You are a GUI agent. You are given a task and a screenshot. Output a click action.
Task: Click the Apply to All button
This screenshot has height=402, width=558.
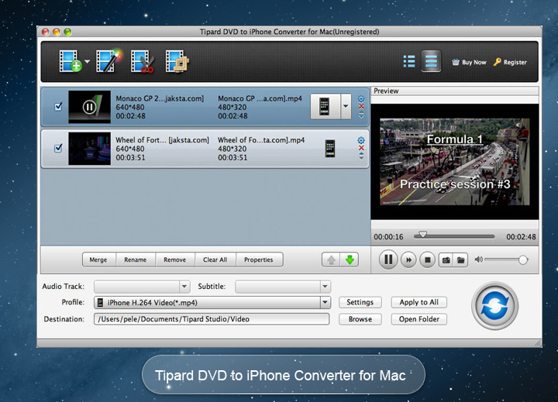click(x=418, y=302)
